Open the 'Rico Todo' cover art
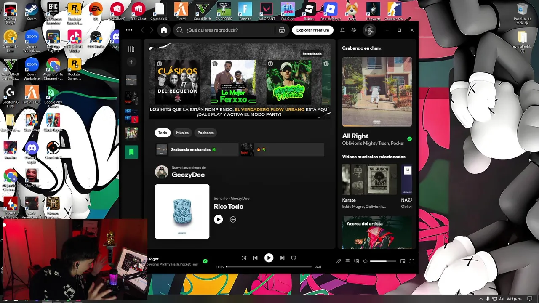The width and height of the screenshot is (539, 303). click(182, 211)
